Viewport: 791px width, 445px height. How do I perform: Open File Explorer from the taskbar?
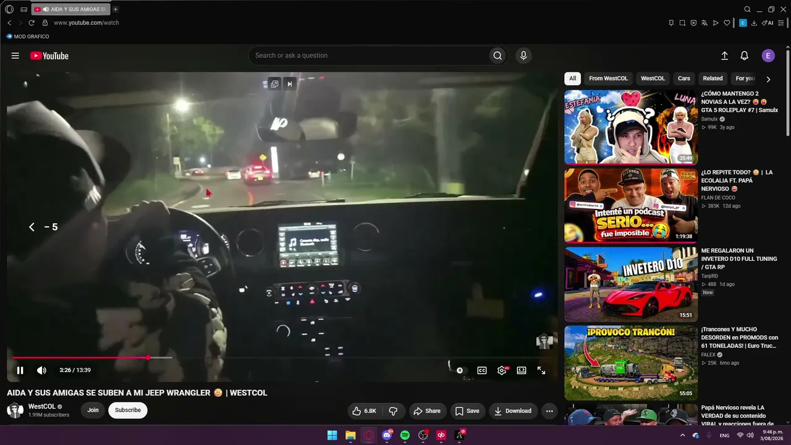[350, 435]
